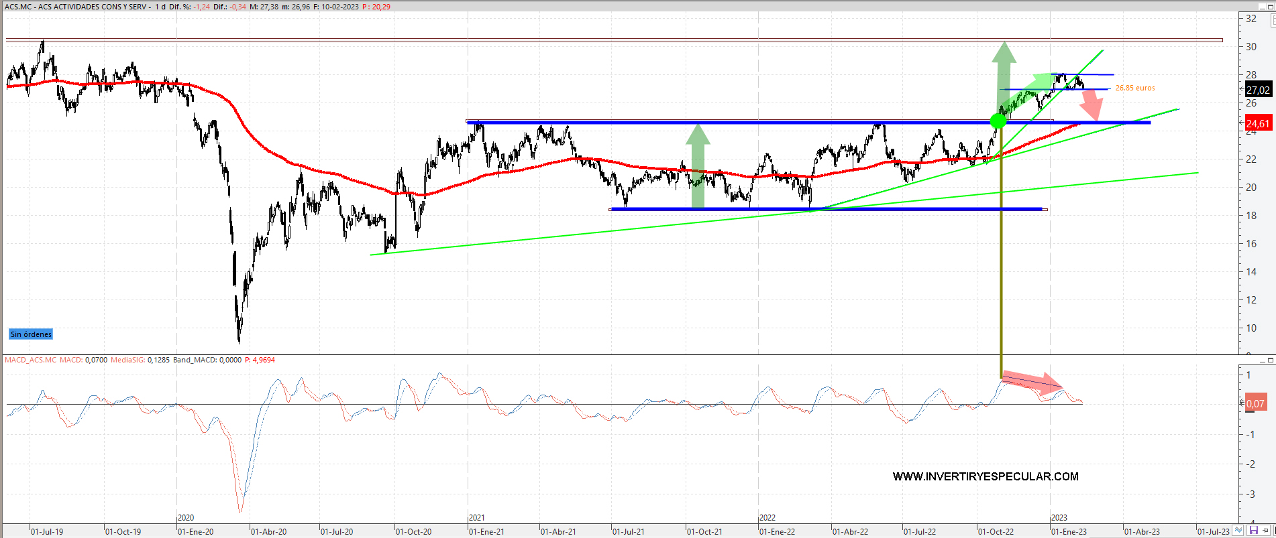Click the red 24,61 price tag

[x=1257, y=123]
